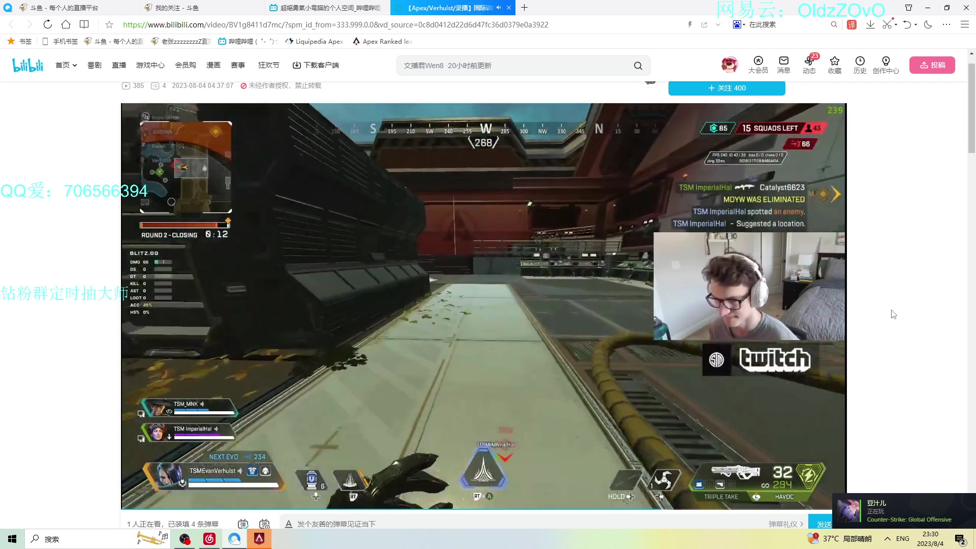Open 会员购 in bilibili navigation
The image size is (976, 549).
pyautogui.click(x=186, y=65)
